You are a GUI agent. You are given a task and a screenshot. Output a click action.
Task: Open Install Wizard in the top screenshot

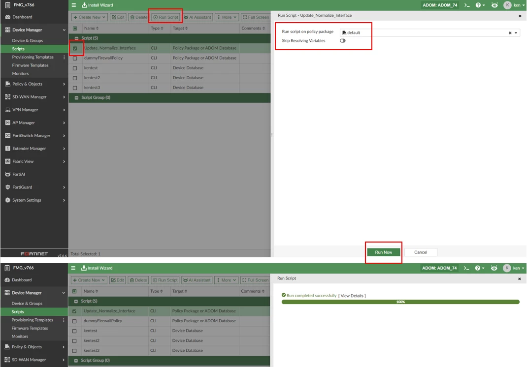98,5
